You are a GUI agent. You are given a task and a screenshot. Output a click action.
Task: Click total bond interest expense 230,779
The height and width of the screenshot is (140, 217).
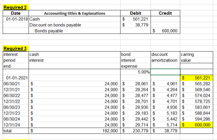point(136,131)
